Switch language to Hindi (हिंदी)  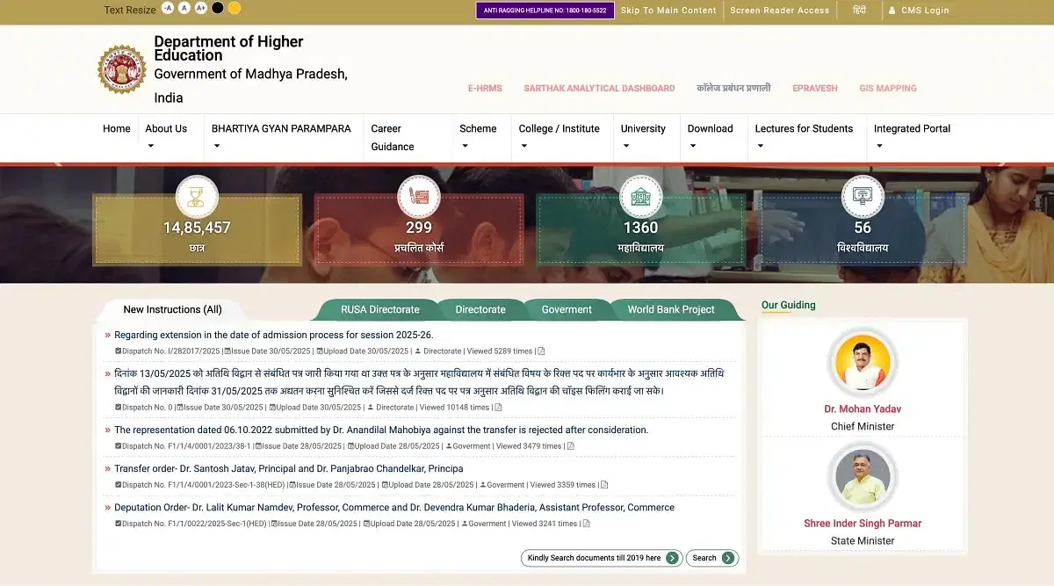coord(859,11)
